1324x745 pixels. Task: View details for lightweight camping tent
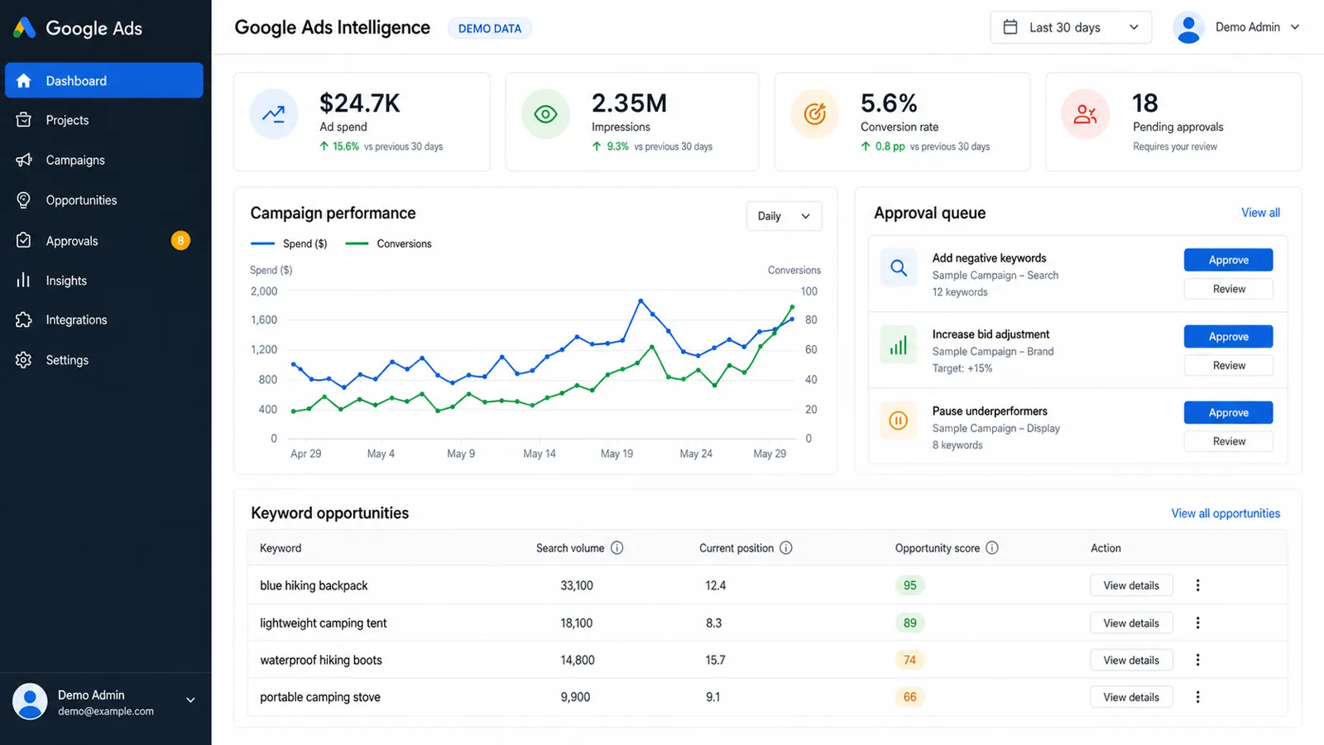[1131, 623]
